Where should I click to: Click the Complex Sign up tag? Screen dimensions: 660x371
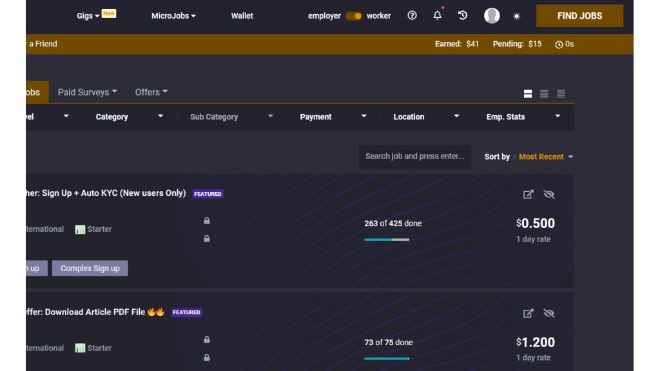pyautogui.click(x=90, y=269)
